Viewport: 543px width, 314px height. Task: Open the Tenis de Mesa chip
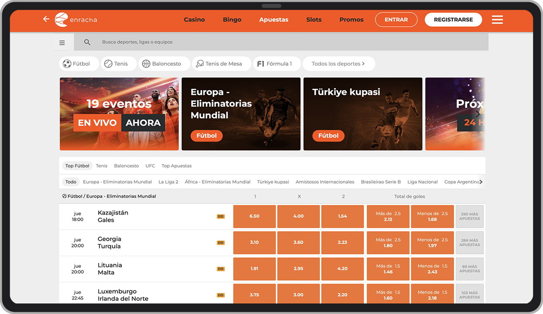coord(222,64)
